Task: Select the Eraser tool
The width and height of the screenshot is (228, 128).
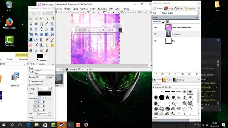Action: point(31,45)
